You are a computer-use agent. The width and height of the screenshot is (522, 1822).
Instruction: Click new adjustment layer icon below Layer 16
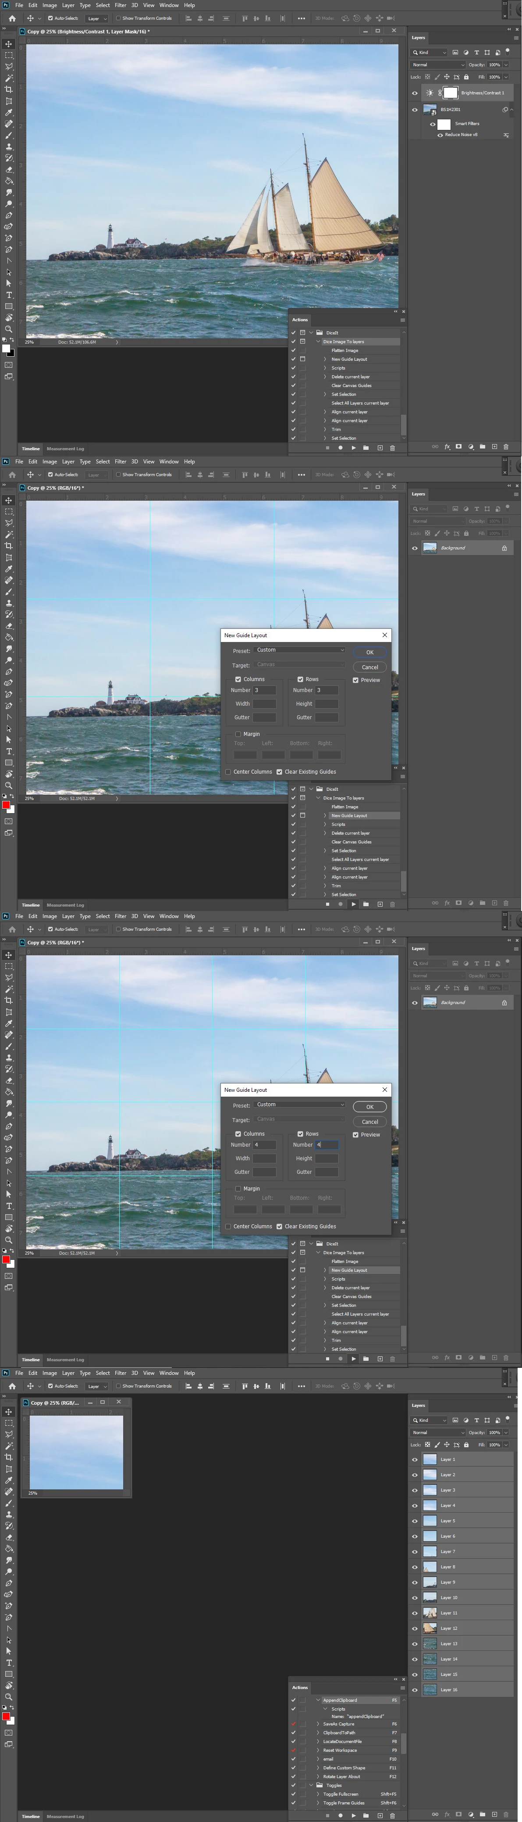tap(470, 1814)
